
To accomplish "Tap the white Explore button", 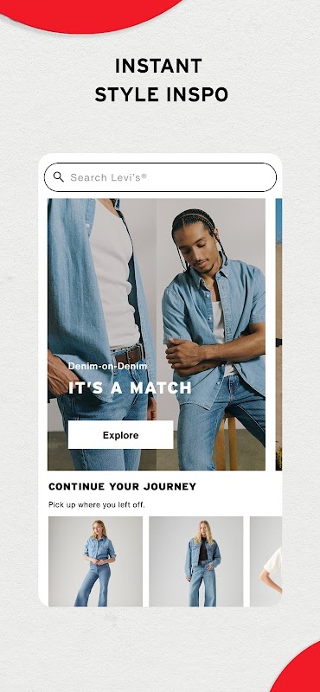I will pyautogui.click(x=120, y=435).
